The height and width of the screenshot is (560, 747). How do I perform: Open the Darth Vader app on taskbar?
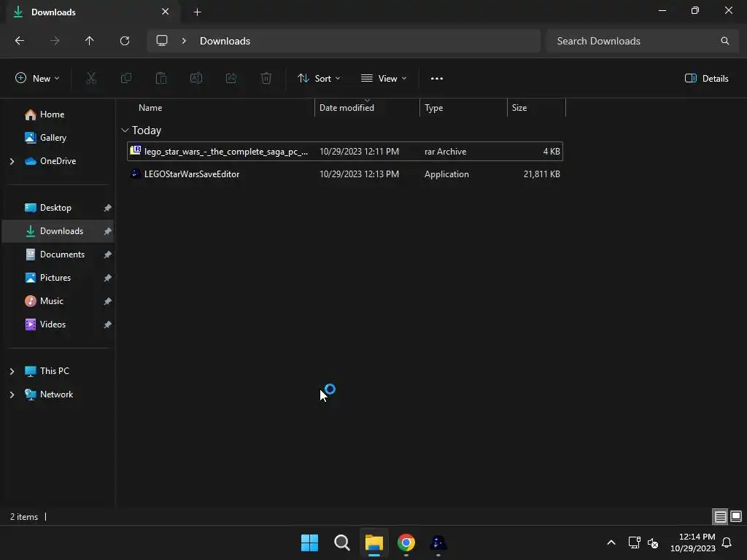tap(438, 542)
